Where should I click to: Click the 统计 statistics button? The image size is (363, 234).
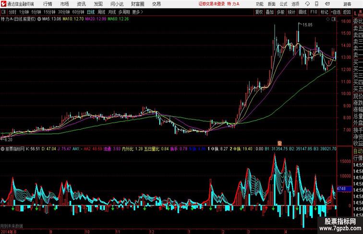(291, 12)
